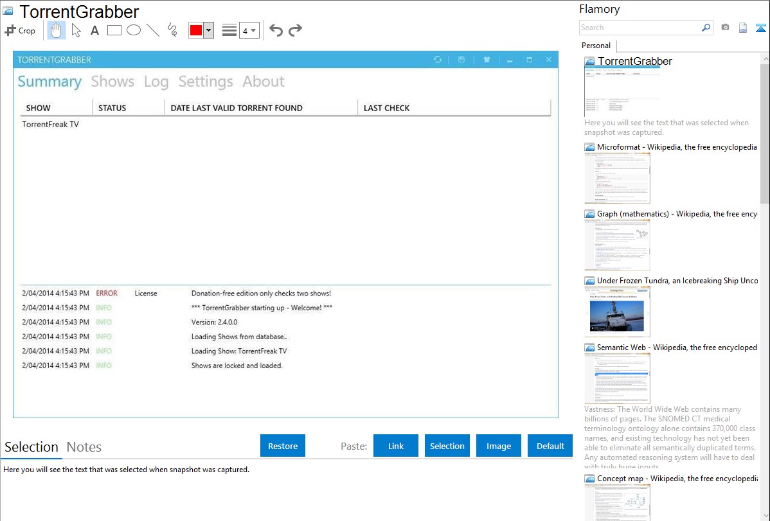Click the LAST CHECK column header

coord(454,108)
